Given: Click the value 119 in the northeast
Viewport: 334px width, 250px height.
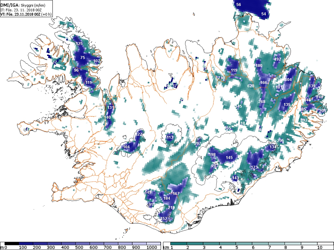Looking at the screenshot, I should [x=234, y=70].
